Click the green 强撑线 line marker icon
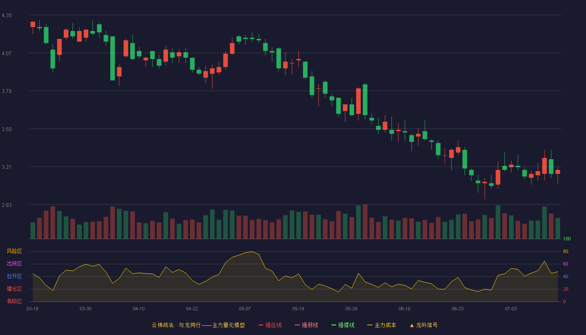Image resolution: width=586 pixels, height=335 pixels. point(334,325)
